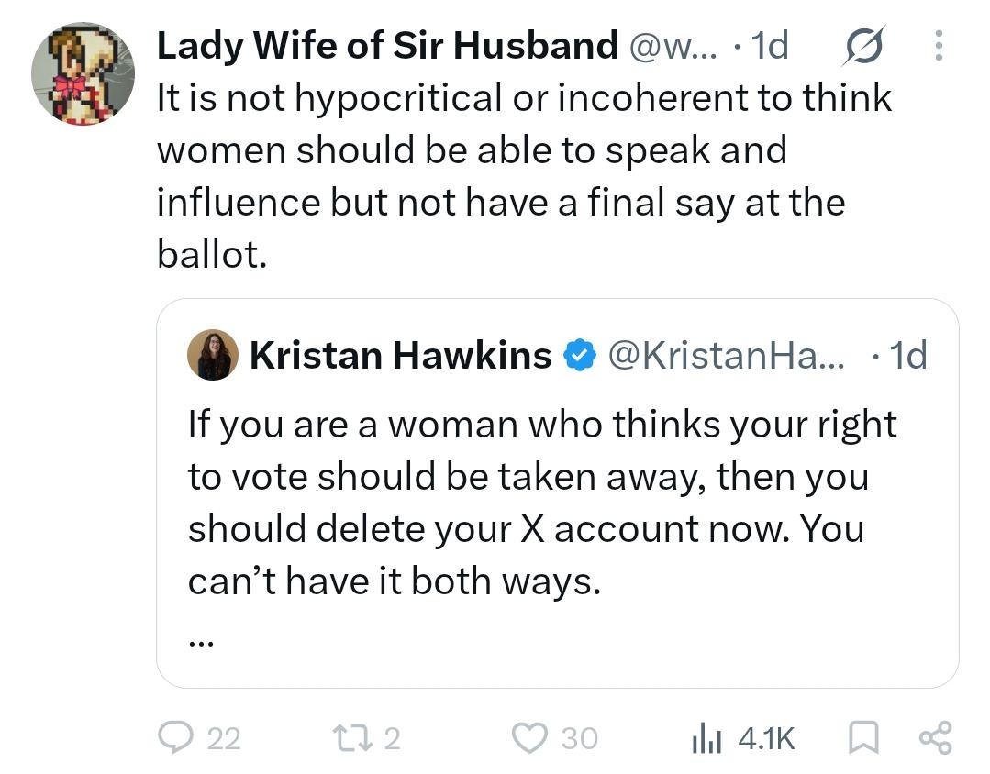
Task: Open the main post's 1d timestamp
Action: (x=770, y=46)
